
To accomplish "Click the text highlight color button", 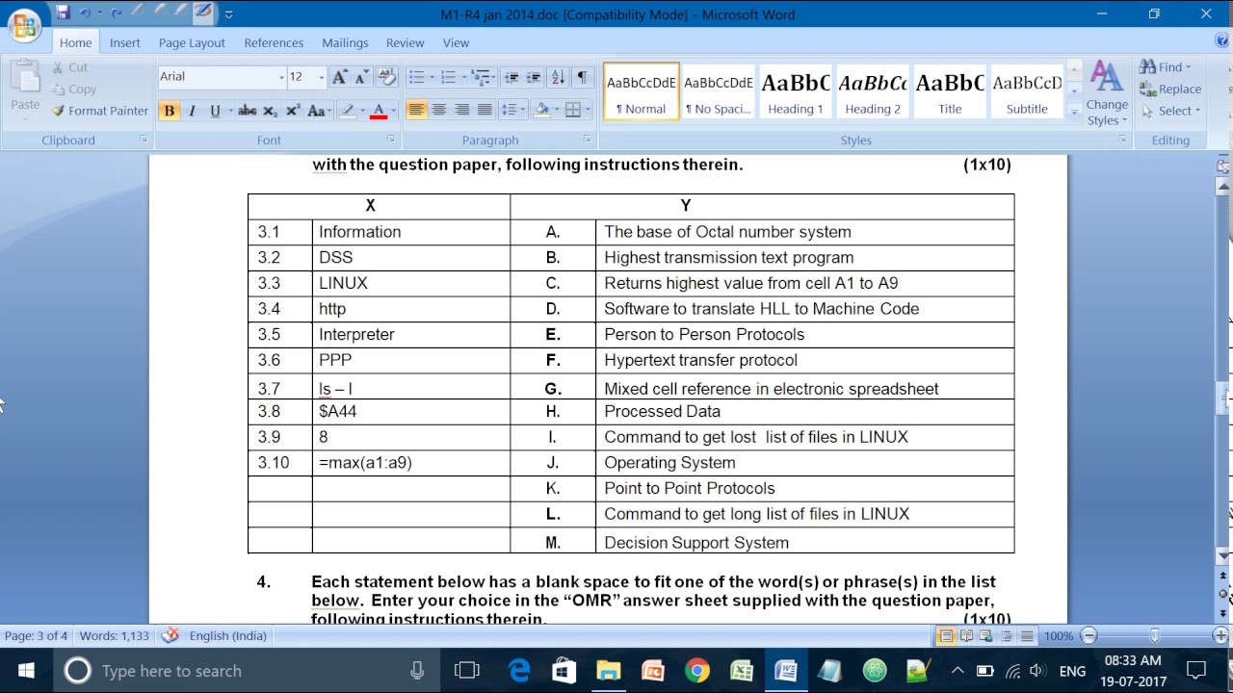I will tap(347, 111).
